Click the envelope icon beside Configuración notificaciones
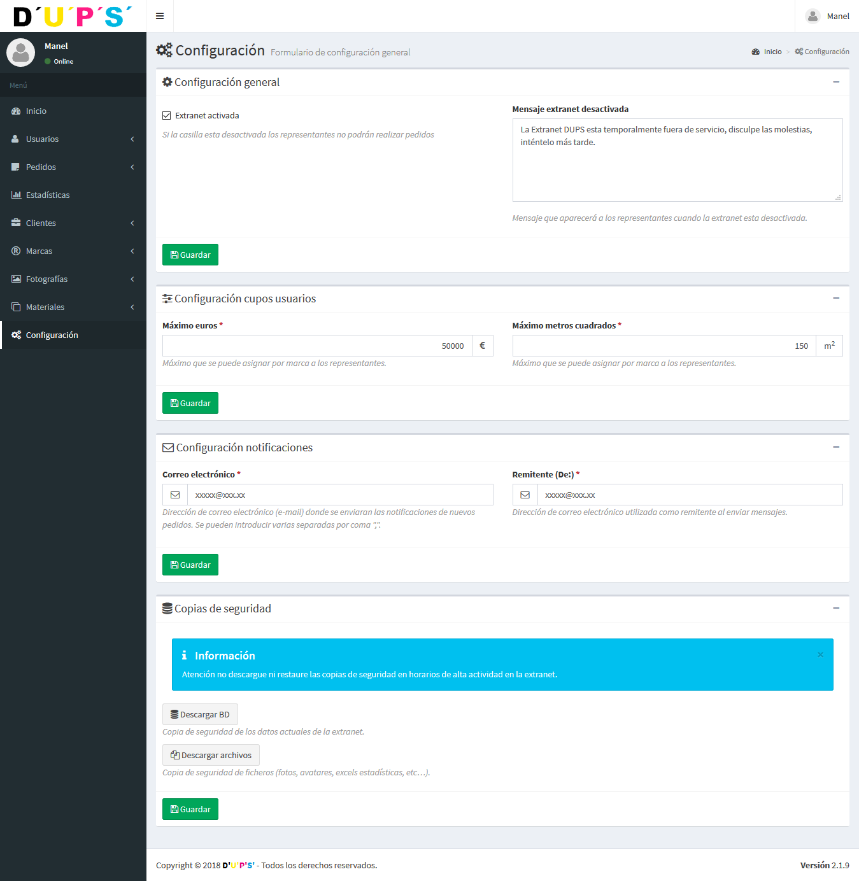The image size is (859, 881). [168, 448]
